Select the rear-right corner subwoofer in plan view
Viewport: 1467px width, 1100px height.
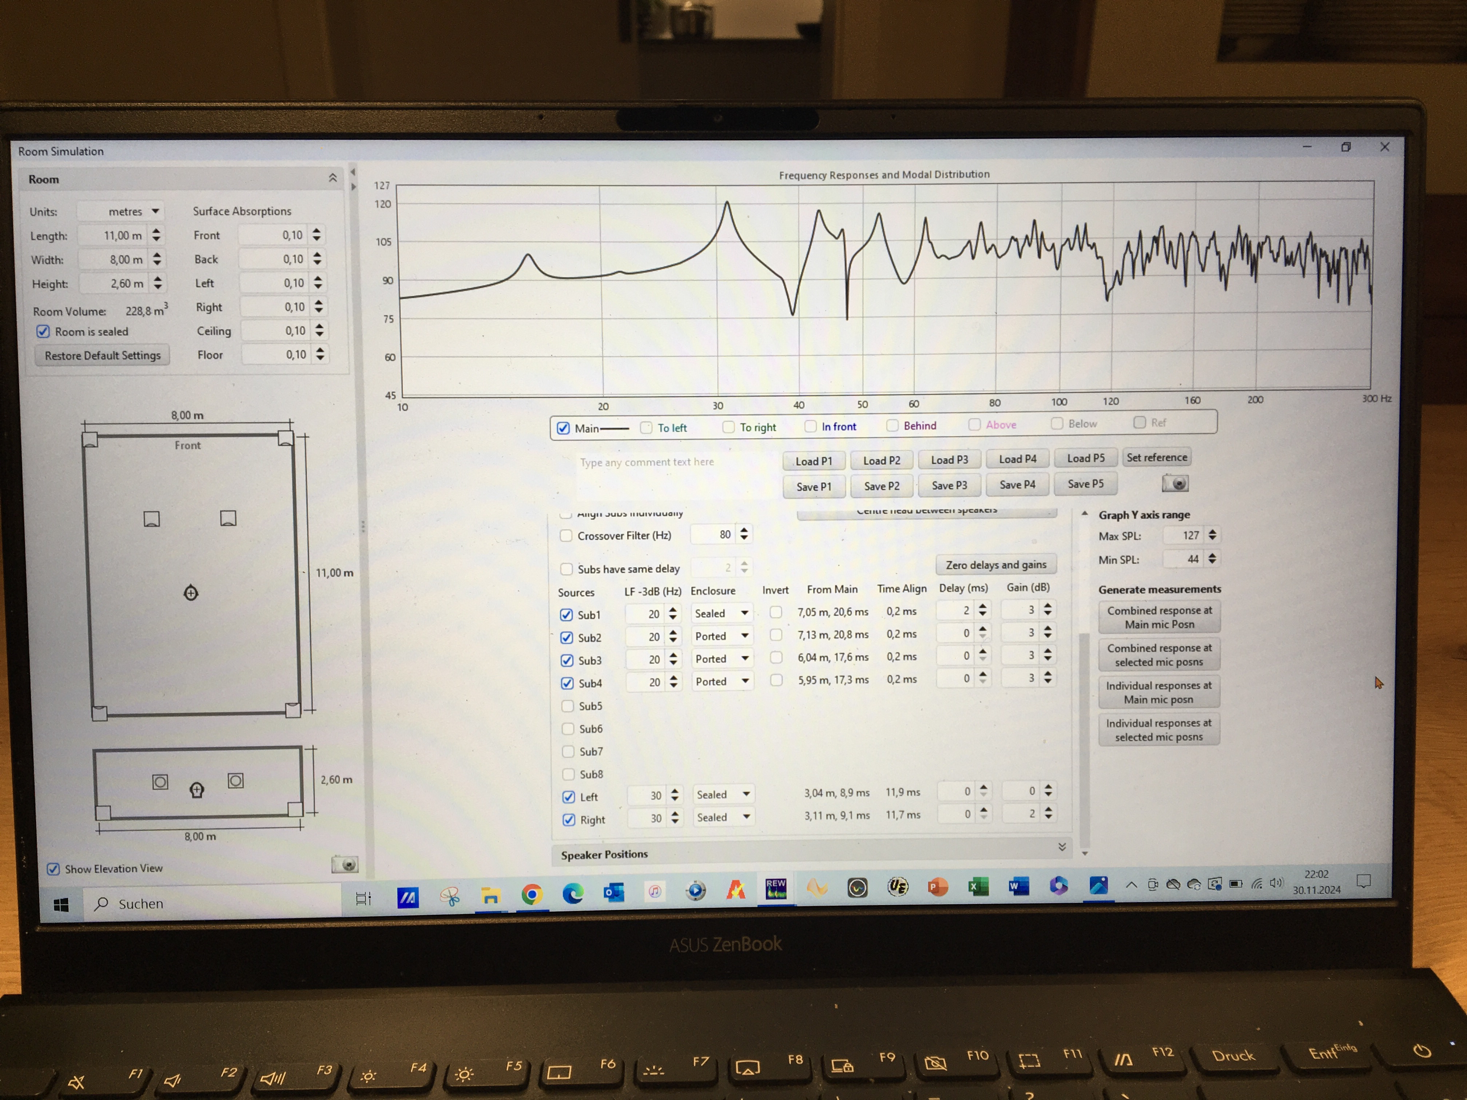[x=293, y=710]
